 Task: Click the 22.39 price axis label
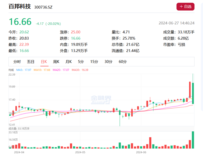pos(12,75)
